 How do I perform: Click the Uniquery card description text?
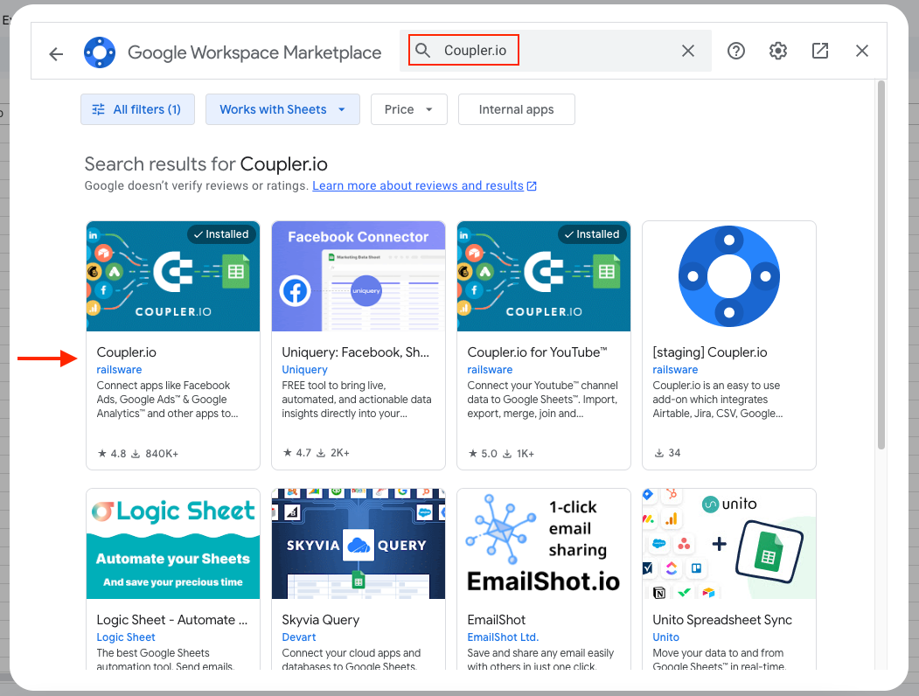[x=357, y=400]
